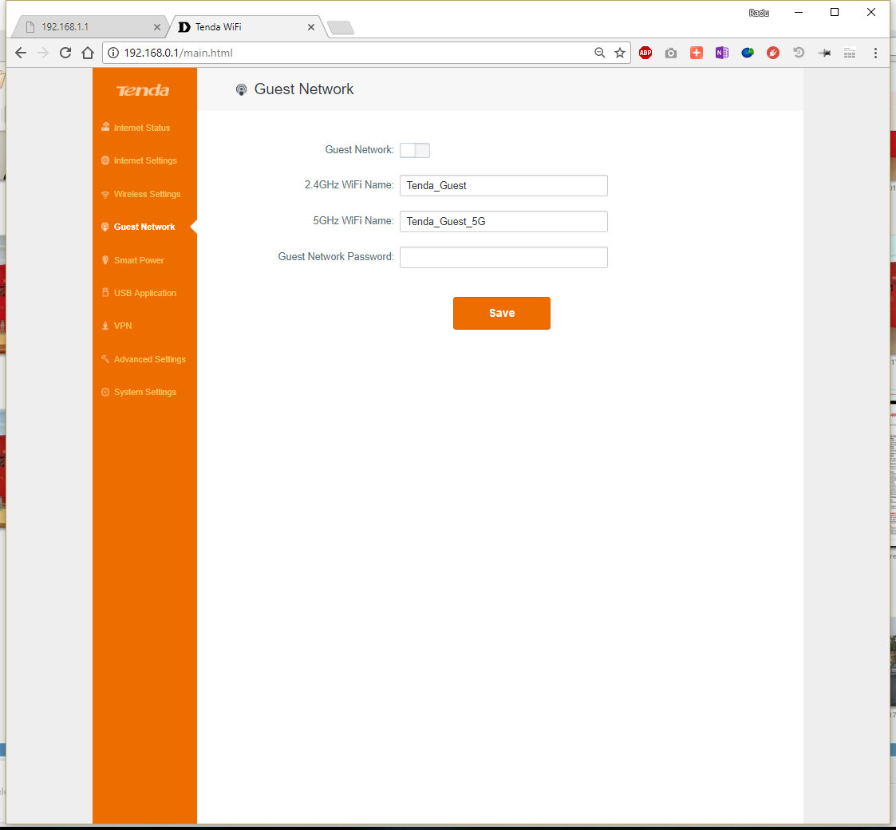Select Guest Network in sidebar

click(144, 227)
